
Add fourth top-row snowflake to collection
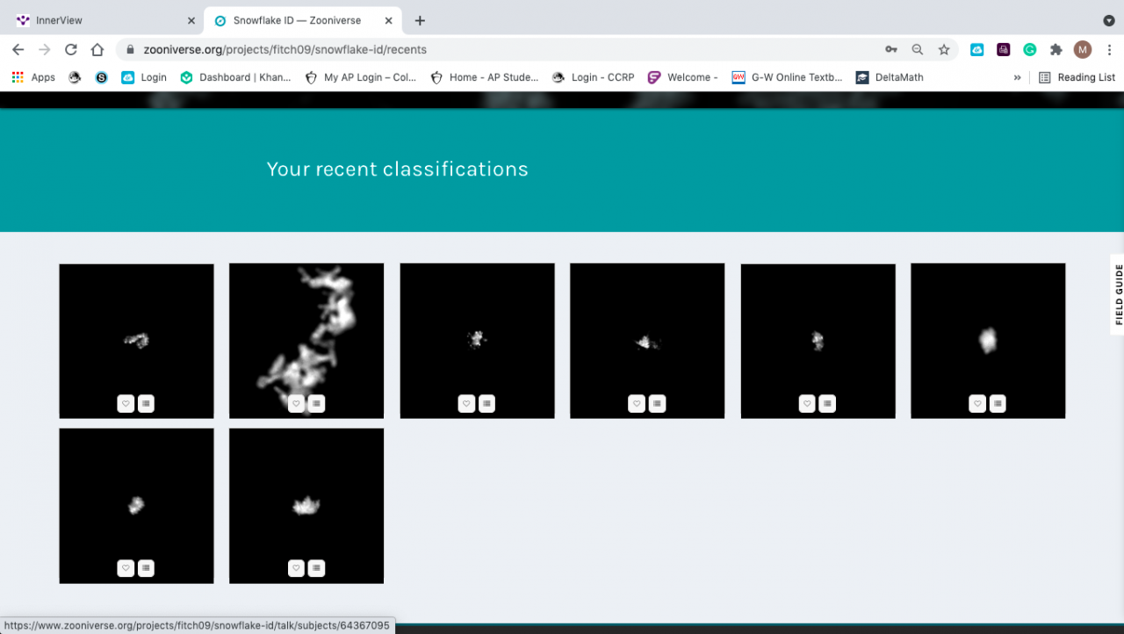[658, 404]
